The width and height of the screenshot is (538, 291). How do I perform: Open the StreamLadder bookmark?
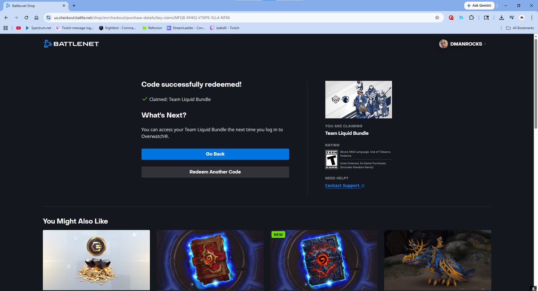(186, 28)
